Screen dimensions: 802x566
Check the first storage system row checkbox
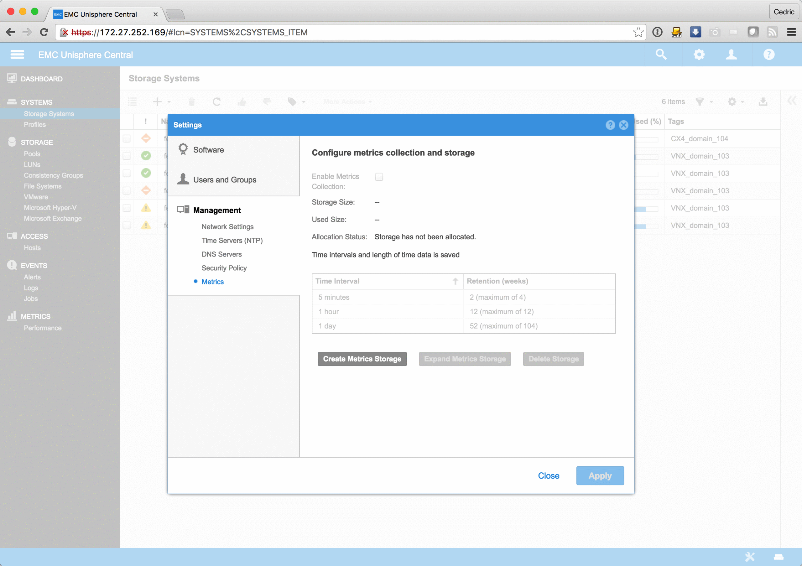click(127, 139)
